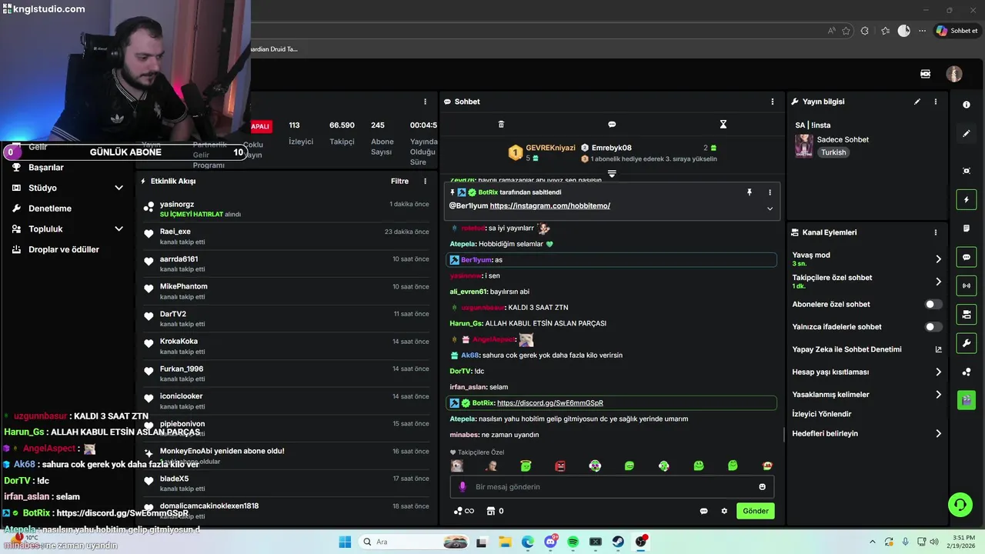Viewport: 985px width, 554px height.
Task: Open chat settings gear icon
Action: pyautogui.click(x=724, y=511)
